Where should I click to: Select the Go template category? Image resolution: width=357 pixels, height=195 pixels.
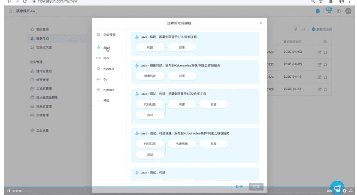[102, 79]
